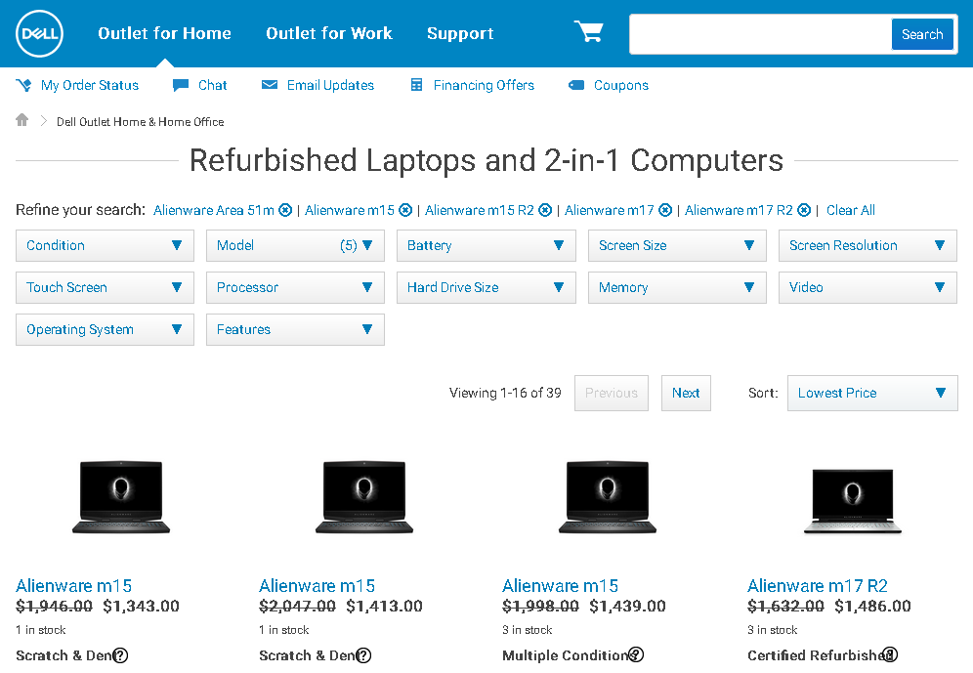Viewport: 973px width, 673px height.
Task: Remove the Alienware m17 R2 filter
Action: click(x=804, y=210)
